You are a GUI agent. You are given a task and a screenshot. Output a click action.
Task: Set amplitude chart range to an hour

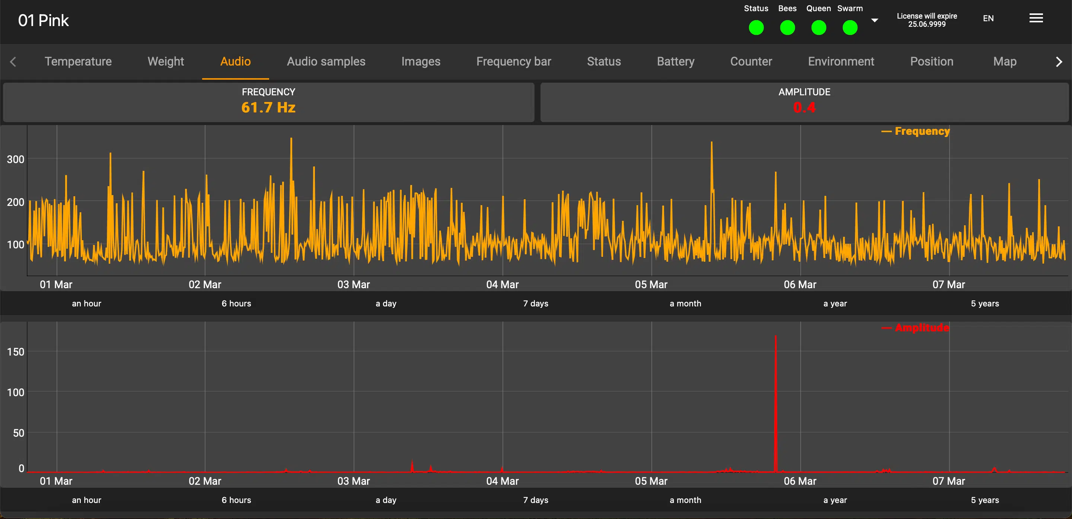click(87, 500)
